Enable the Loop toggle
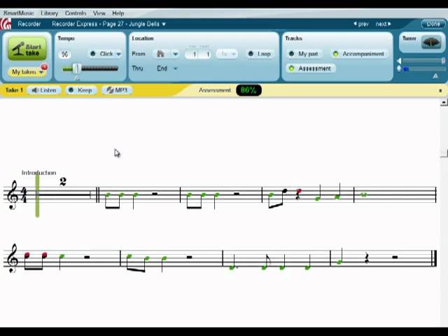Screen dimensions: 448x336 (260, 54)
